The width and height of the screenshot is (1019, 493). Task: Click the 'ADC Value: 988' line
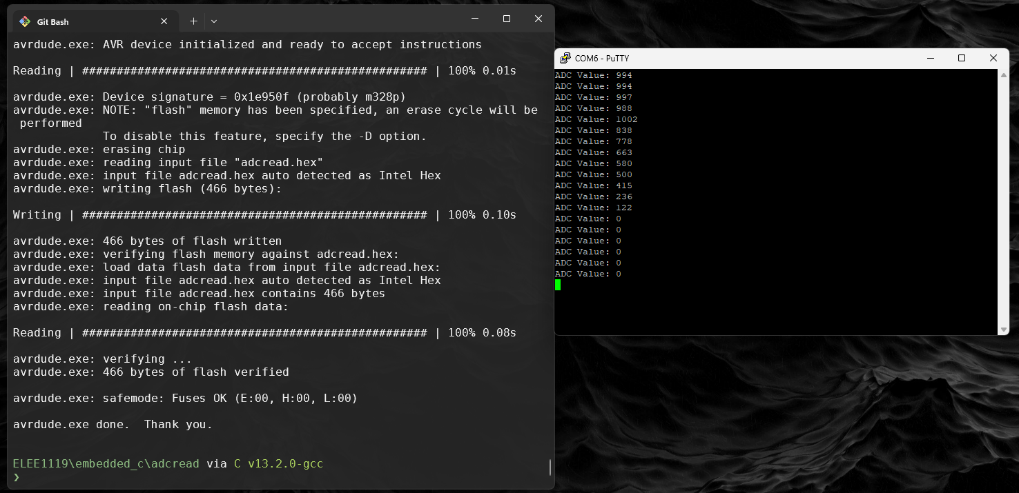coord(594,108)
